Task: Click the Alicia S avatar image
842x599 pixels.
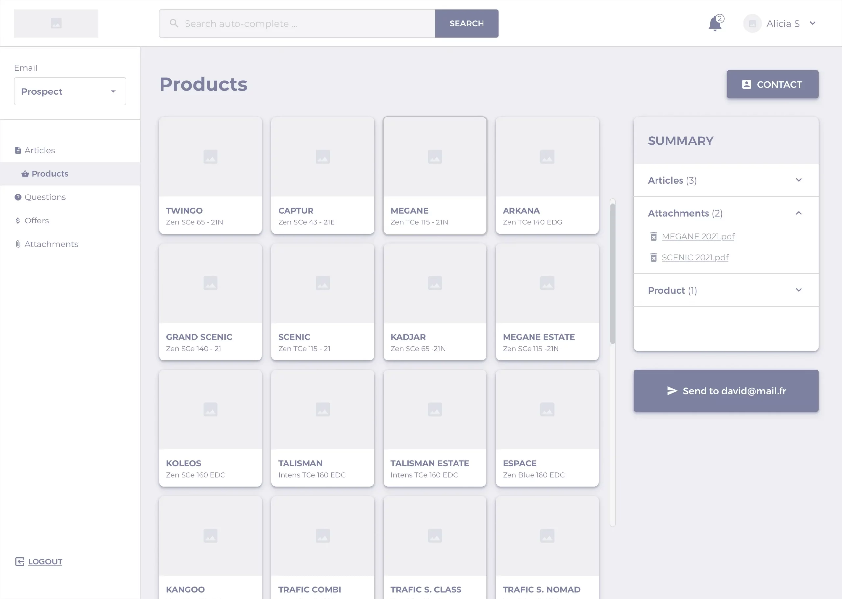Action: [752, 24]
